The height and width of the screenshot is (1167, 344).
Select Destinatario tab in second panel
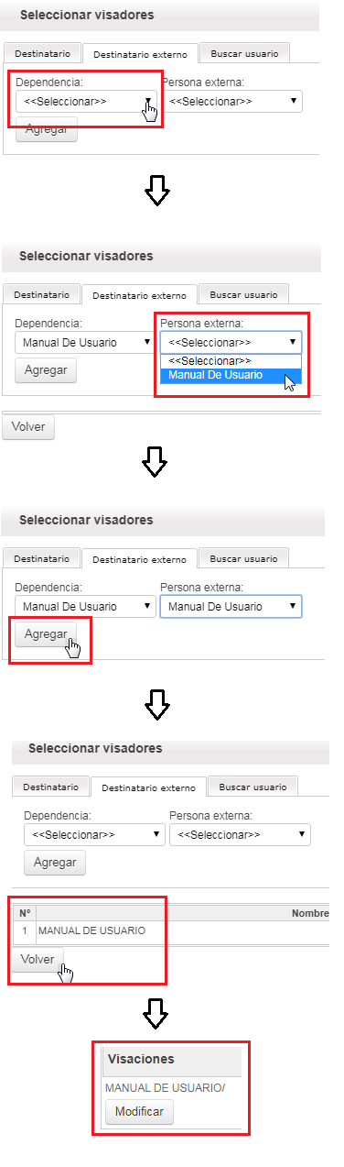coord(41,294)
